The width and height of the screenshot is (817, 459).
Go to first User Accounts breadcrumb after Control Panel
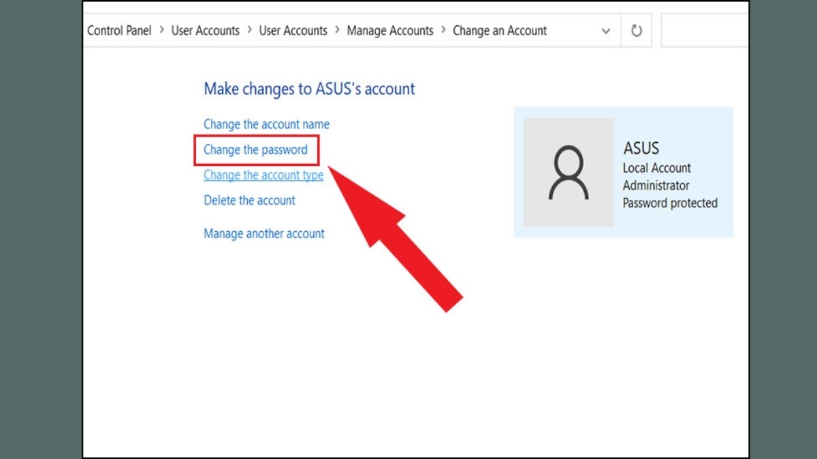click(x=205, y=31)
